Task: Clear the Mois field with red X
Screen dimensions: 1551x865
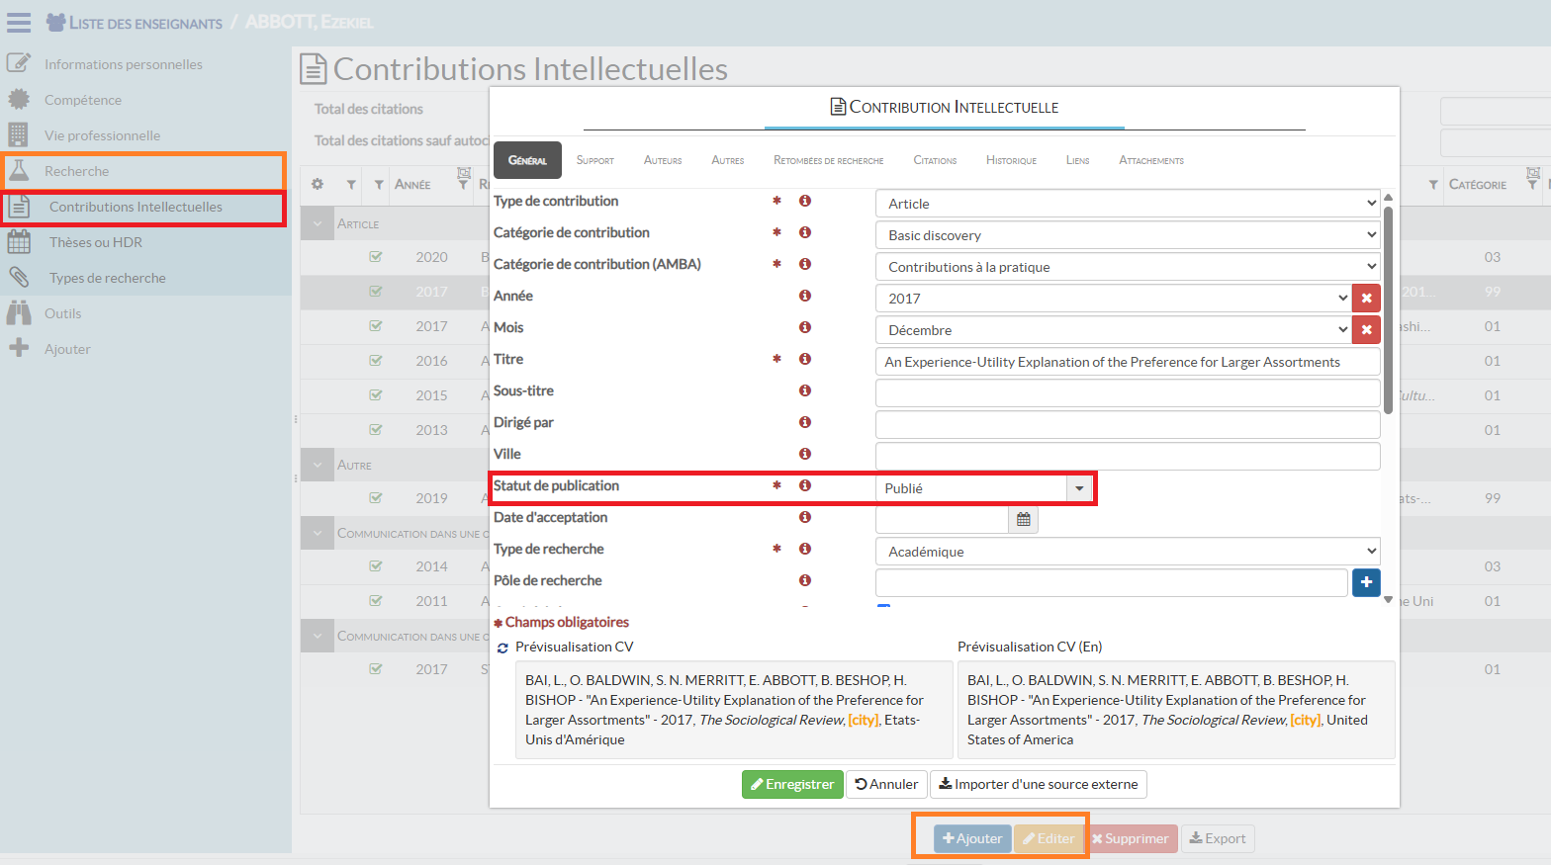Action: pyautogui.click(x=1366, y=330)
